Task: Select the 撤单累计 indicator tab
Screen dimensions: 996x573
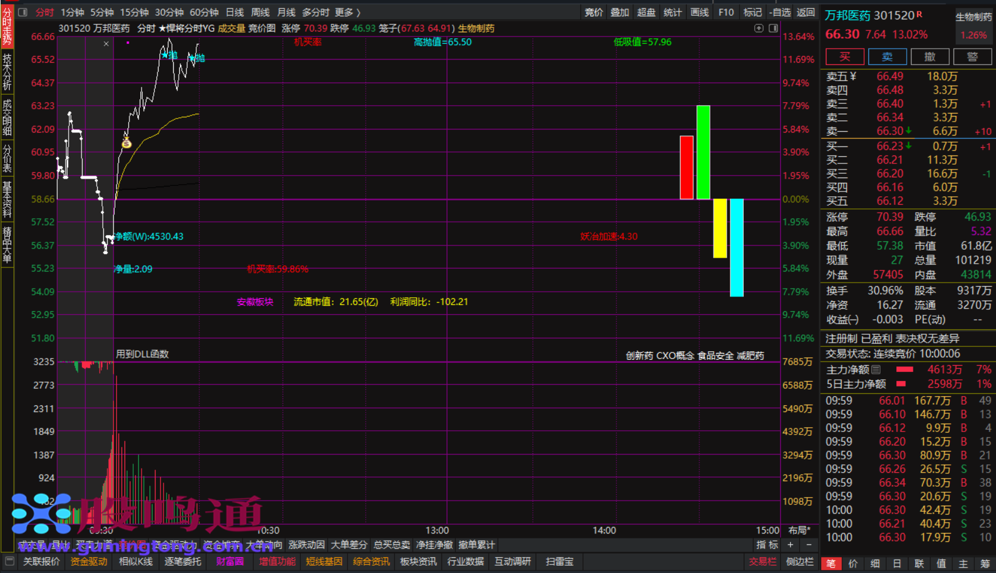Action: [x=476, y=544]
